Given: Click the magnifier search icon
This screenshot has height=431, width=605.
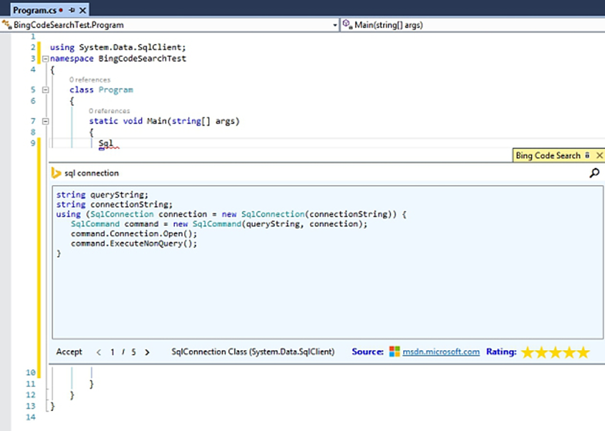Looking at the screenshot, I should [594, 173].
